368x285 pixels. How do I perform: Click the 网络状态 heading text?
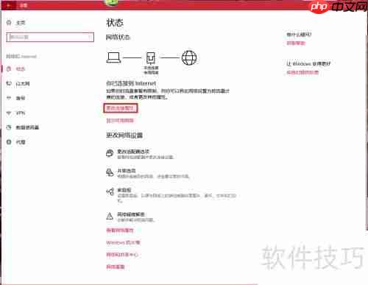[118, 38]
